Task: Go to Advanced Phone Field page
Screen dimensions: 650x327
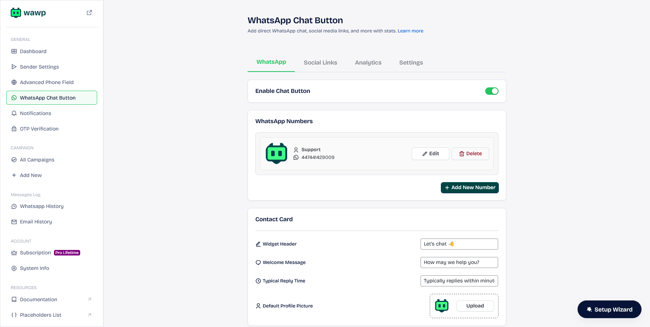Action: coord(52,82)
